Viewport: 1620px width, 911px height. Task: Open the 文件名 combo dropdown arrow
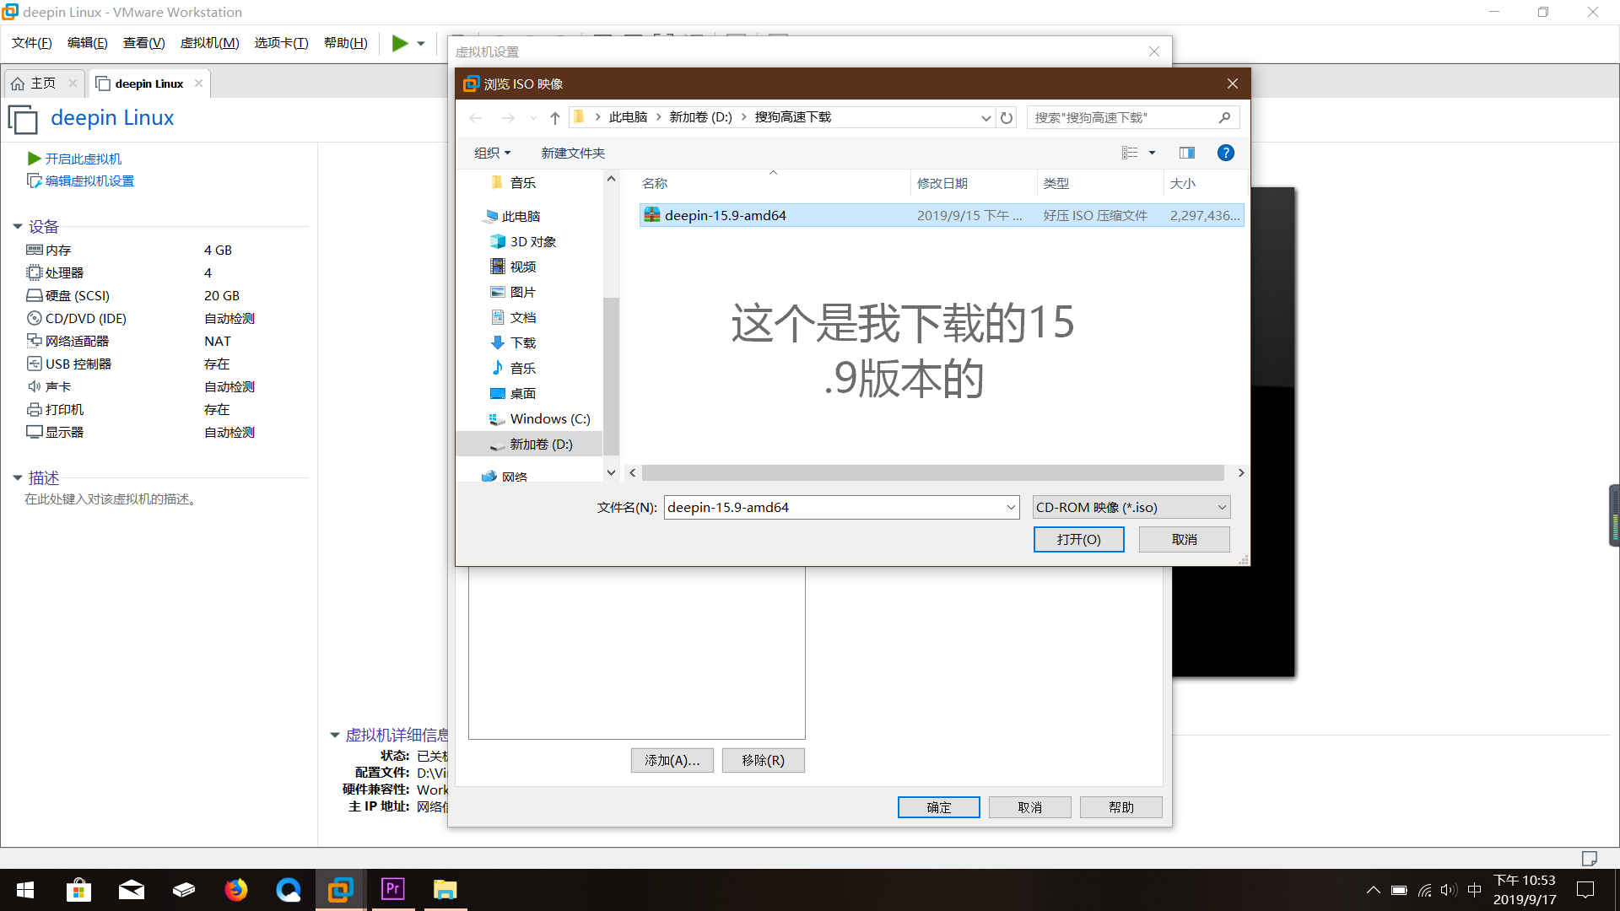[1011, 507]
